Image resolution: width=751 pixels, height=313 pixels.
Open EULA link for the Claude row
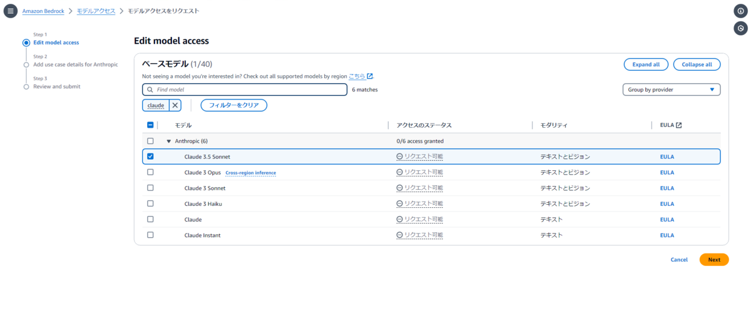[667, 219]
